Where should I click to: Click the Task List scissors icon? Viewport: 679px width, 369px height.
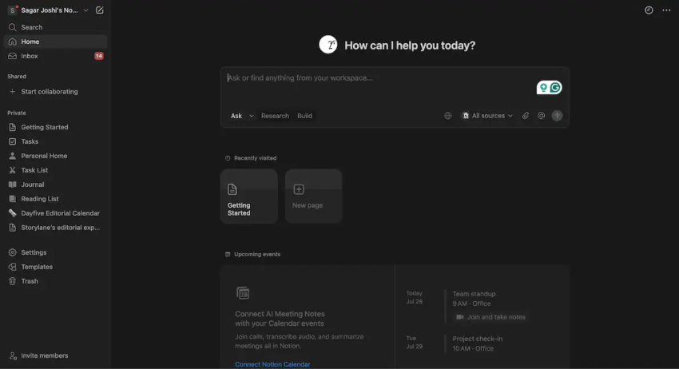(13, 170)
